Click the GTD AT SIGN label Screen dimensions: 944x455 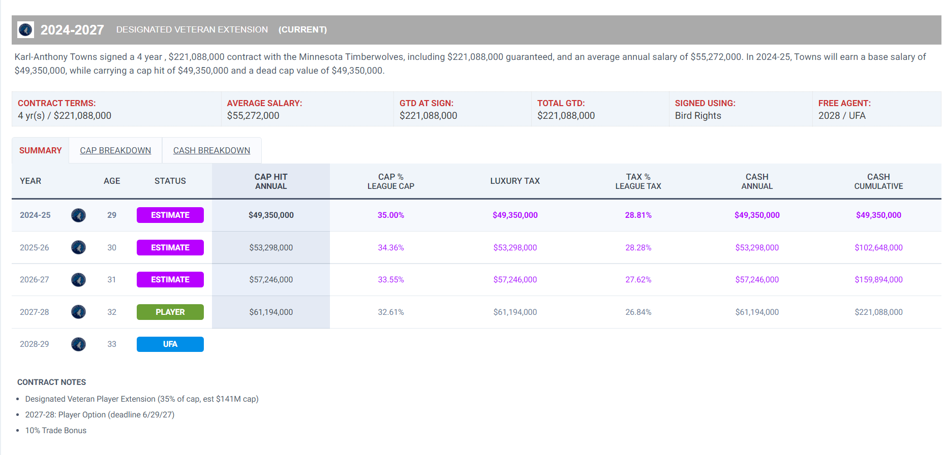coord(427,103)
